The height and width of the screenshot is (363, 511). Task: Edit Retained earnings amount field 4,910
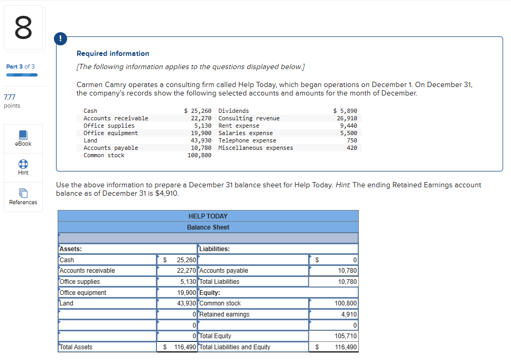pyautogui.click(x=333, y=314)
